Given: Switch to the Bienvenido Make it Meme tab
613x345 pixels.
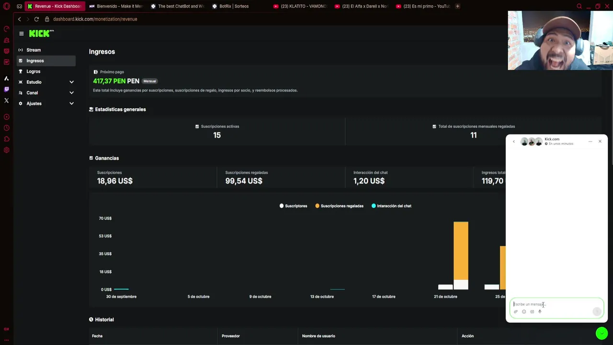Looking at the screenshot, I should click(x=116, y=6).
